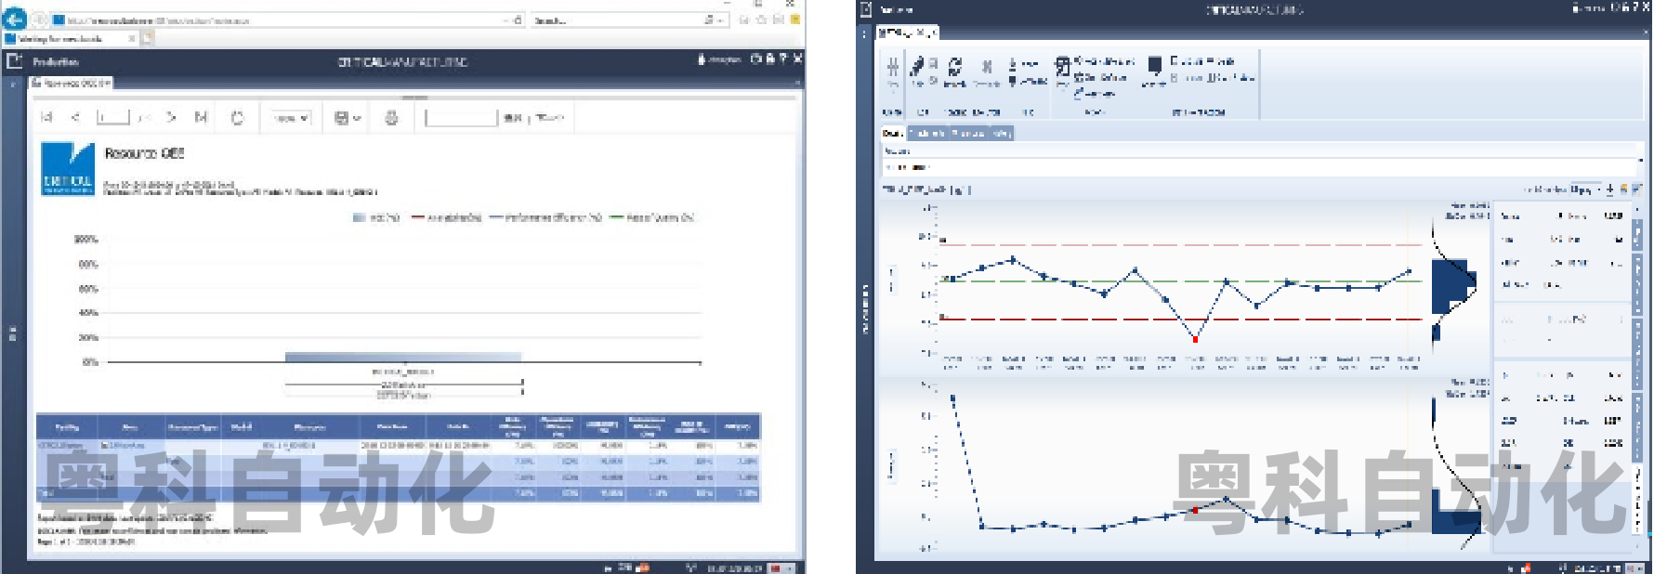Click the report page number field
The width and height of the screenshot is (1654, 574).
pos(112,118)
